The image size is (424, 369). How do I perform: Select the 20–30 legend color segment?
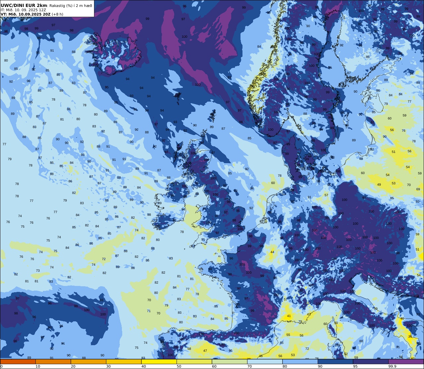point(88,361)
